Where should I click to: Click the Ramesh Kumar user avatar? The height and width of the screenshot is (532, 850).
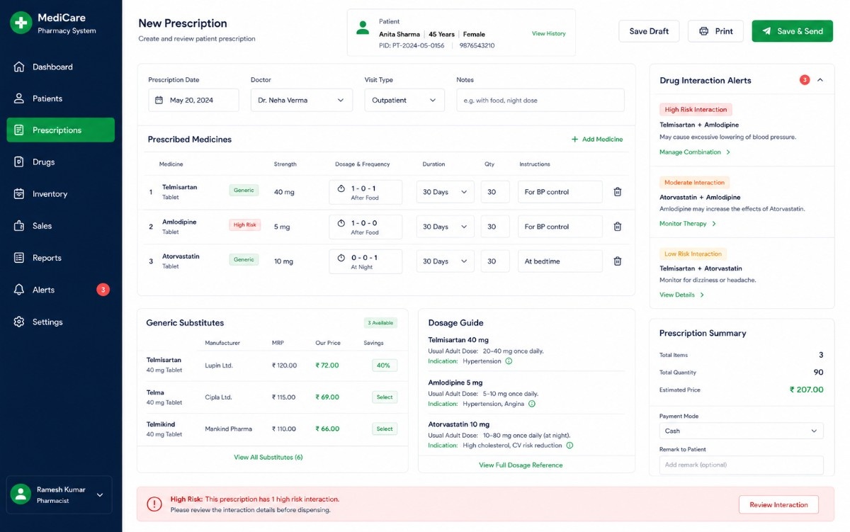21,494
